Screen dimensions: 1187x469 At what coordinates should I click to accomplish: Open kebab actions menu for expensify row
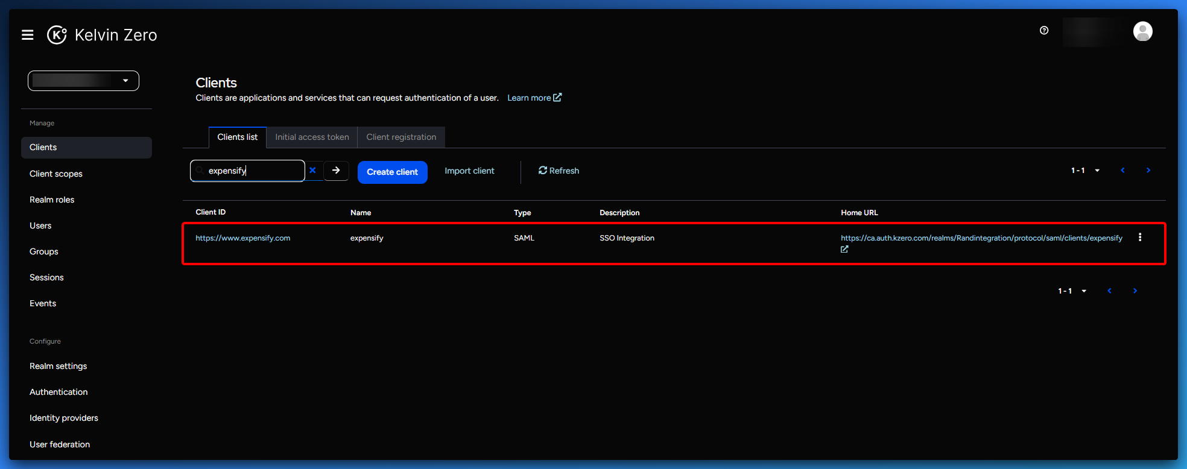(x=1140, y=238)
